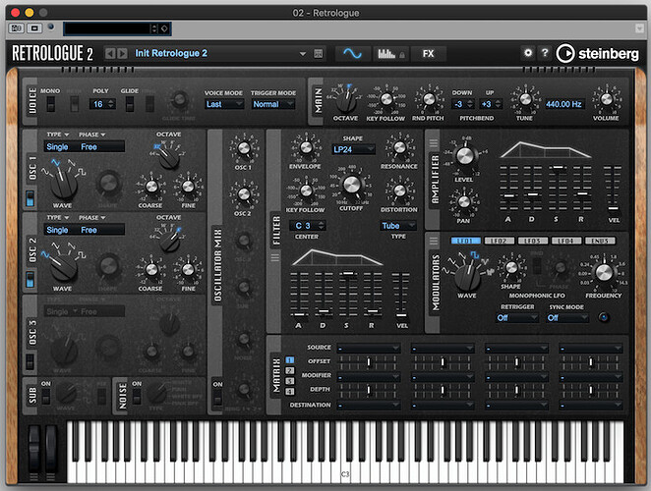Open the distortion Type dropdown showing Tube
The image size is (651, 491).
[x=398, y=226]
